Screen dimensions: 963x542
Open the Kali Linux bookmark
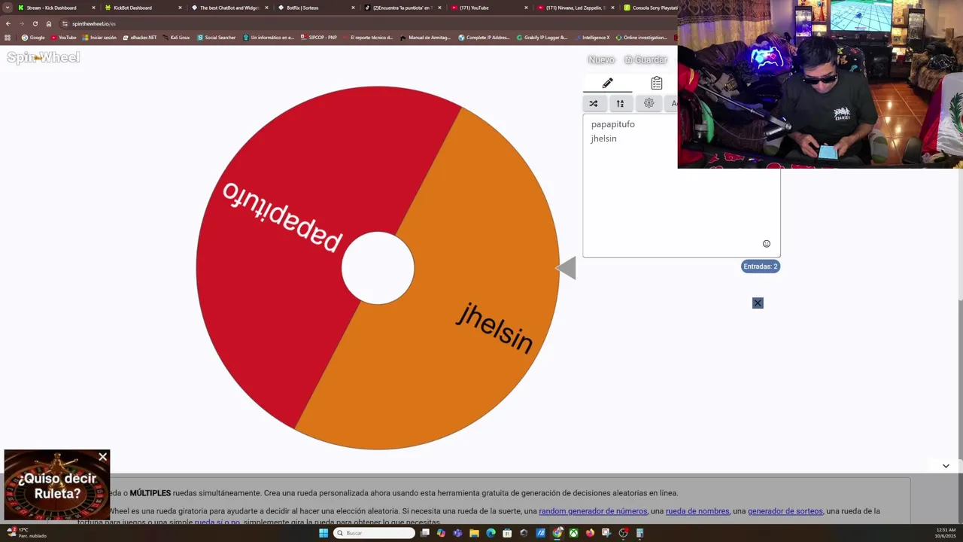tap(177, 38)
